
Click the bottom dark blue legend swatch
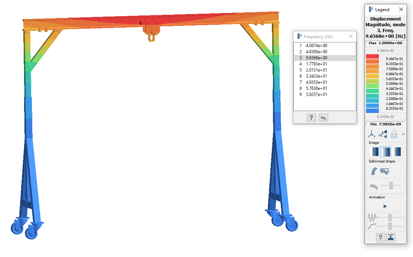372,111
